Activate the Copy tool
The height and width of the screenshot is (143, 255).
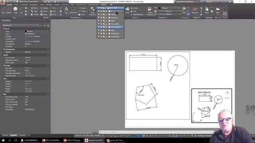(x=34, y=11)
